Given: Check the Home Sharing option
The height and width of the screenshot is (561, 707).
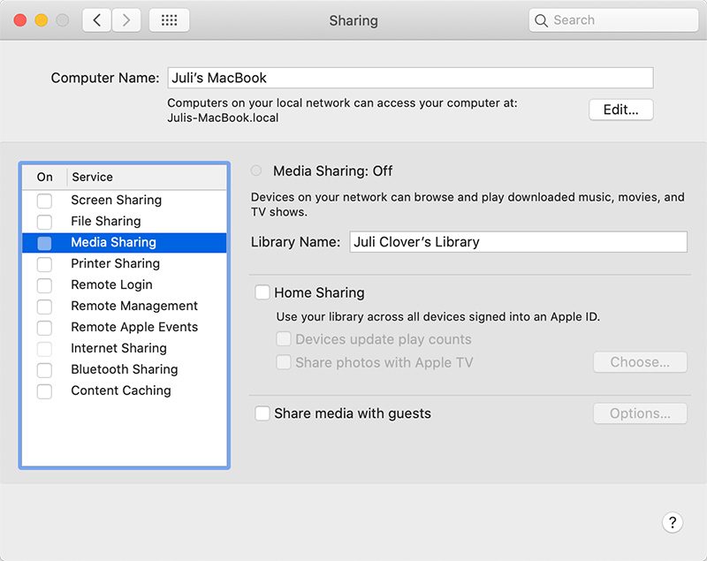Looking at the screenshot, I should pyautogui.click(x=262, y=292).
